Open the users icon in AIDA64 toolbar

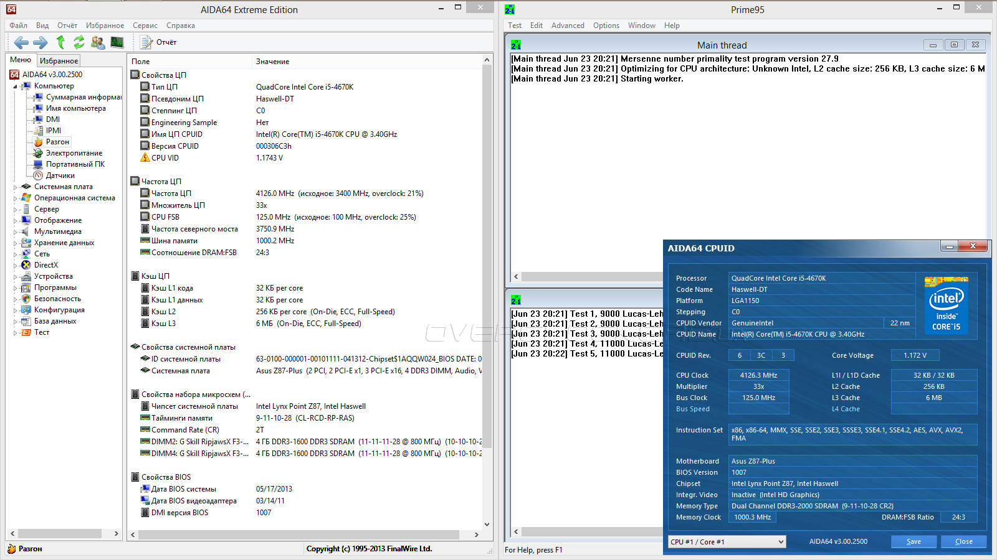click(98, 42)
